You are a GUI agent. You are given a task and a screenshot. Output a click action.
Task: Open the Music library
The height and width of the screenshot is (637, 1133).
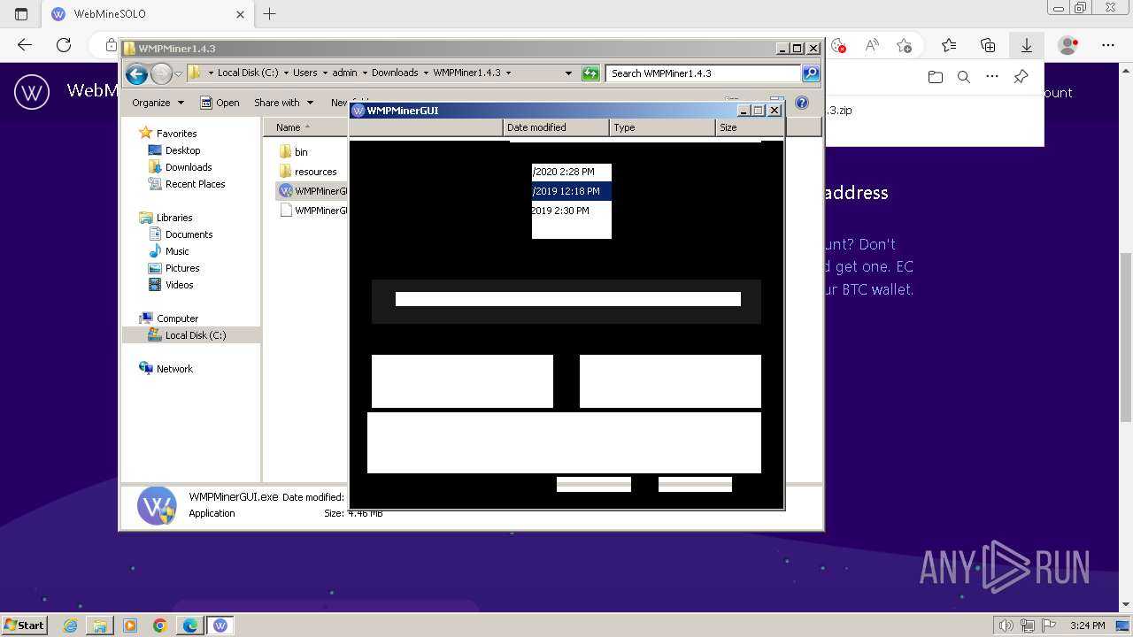coord(177,251)
